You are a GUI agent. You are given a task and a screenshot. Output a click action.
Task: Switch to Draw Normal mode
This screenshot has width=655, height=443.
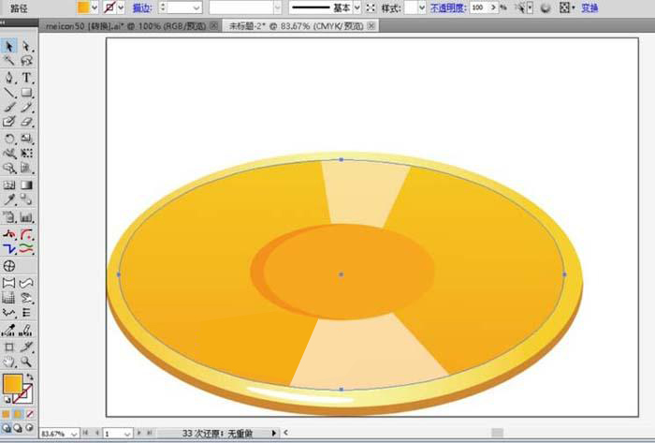point(7,428)
